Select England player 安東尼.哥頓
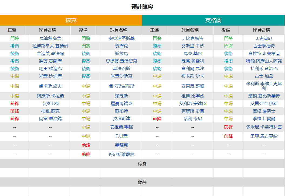 click(193, 86)
